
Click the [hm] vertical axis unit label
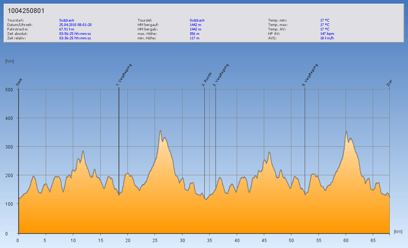pyautogui.click(x=10, y=61)
